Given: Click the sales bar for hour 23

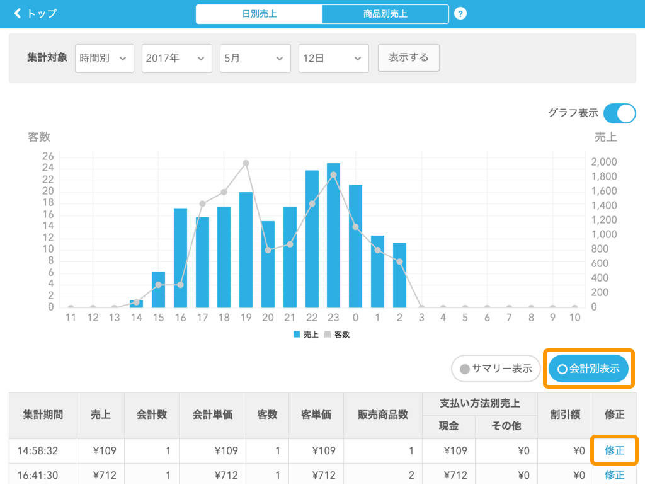Looking at the screenshot, I should tap(334, 236).
